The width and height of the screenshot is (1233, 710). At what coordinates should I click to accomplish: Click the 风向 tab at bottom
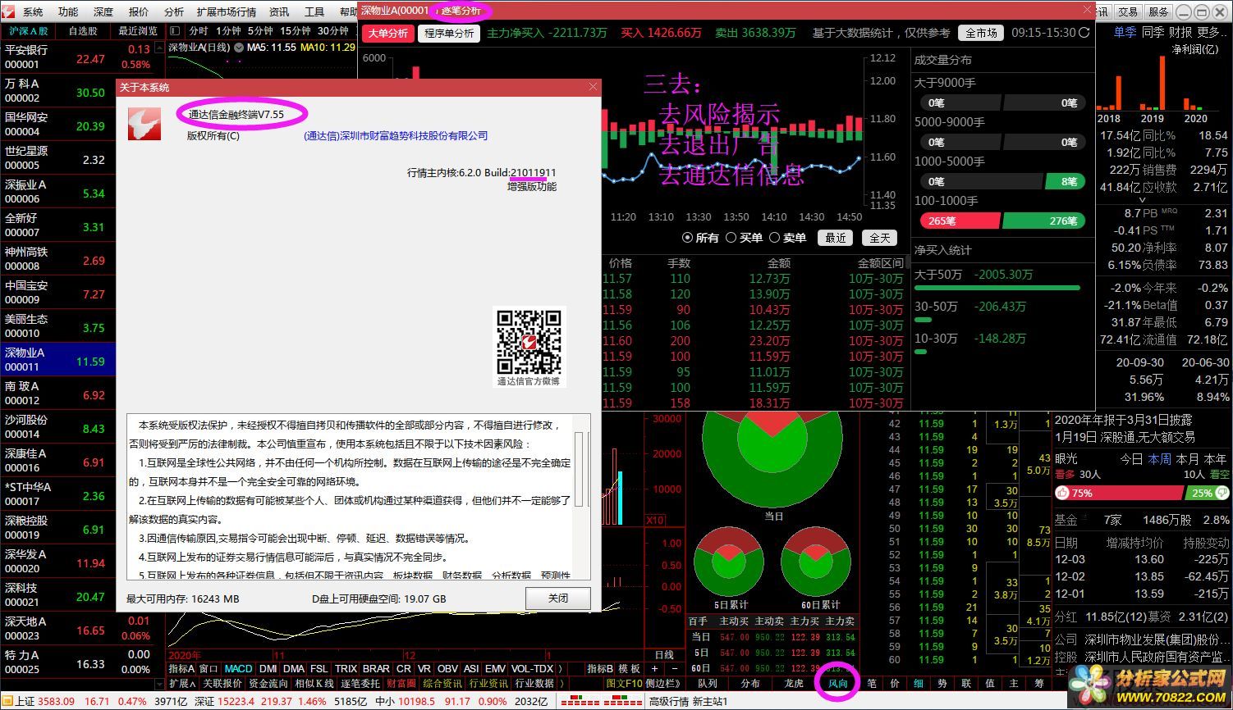click(838, 683)
